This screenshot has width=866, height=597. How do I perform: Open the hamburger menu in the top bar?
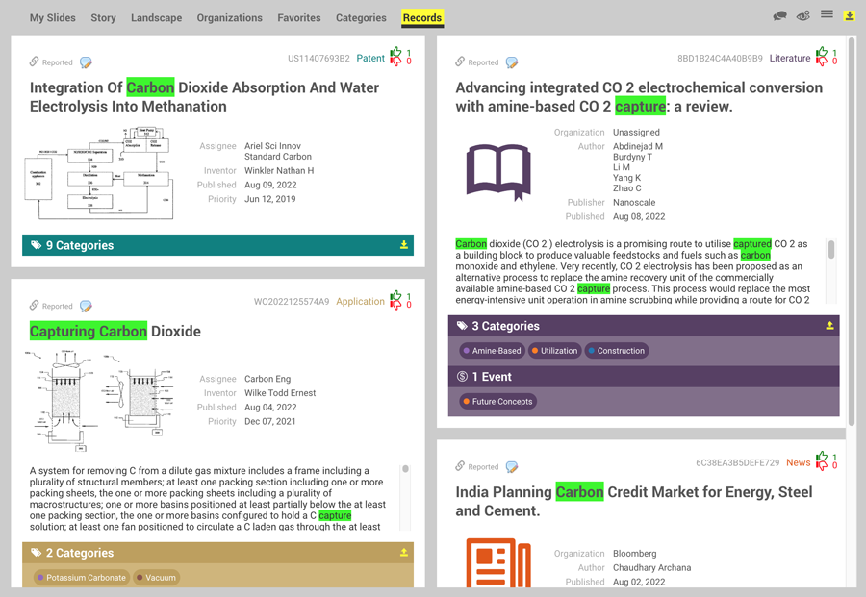point(826,15)
